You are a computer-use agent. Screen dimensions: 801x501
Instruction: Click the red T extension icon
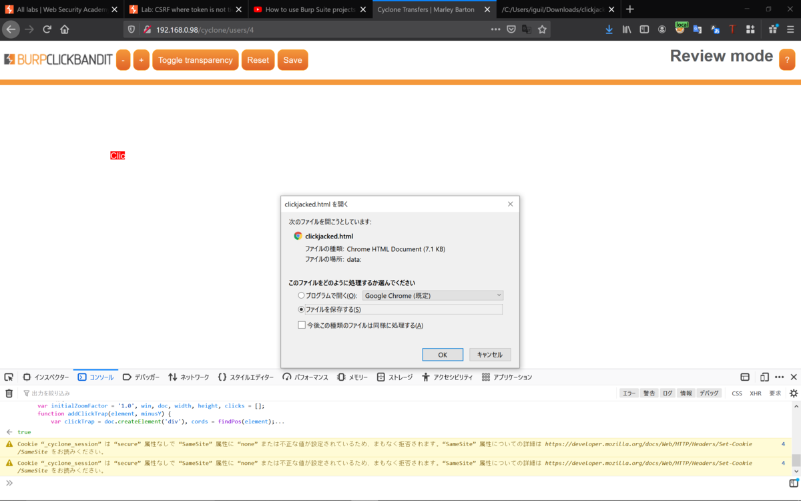pos(732,29)
